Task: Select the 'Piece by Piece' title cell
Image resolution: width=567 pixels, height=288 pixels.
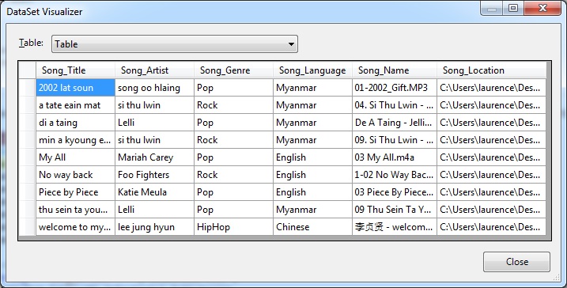Action: click(x=75, y=191)
